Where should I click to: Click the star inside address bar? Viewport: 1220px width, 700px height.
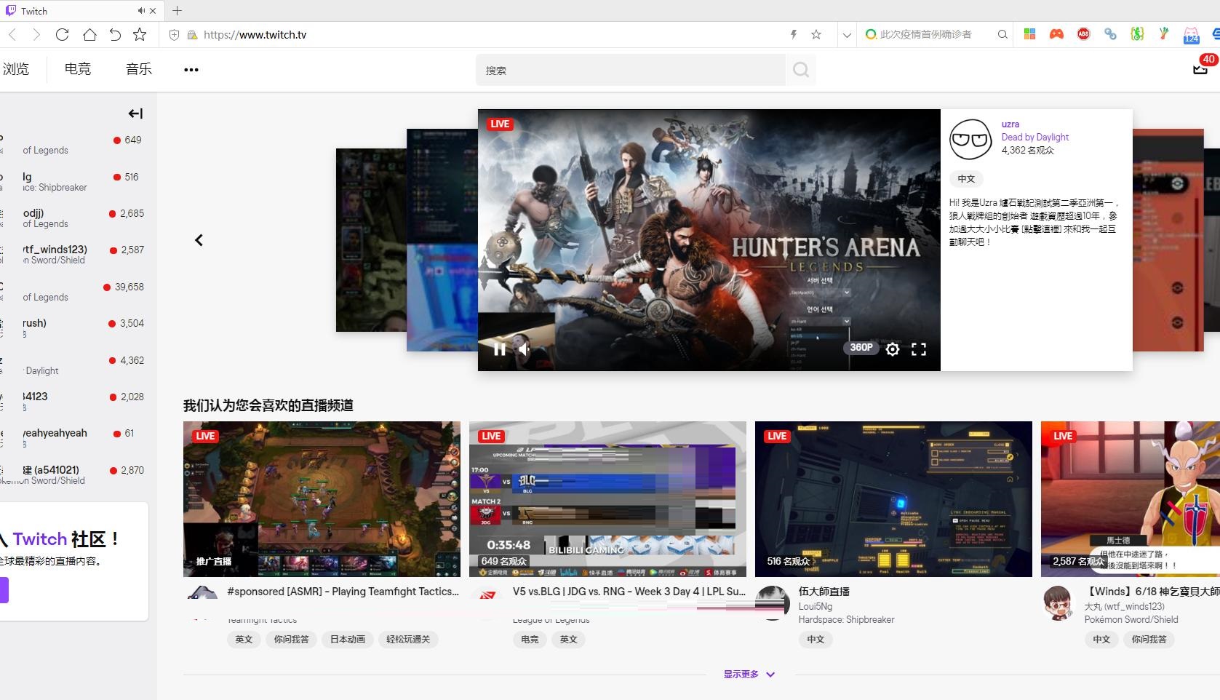(x=816, y=34)
